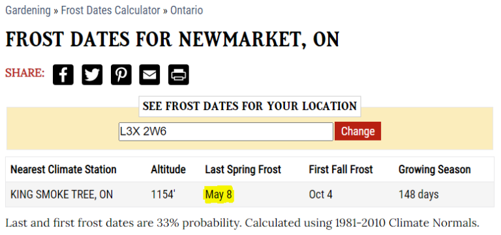Share the page on Twitter

pyautogui.click(x=92, y=75)
